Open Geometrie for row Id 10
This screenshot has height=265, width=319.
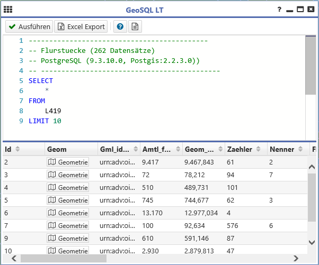click(x=68, y=250)
